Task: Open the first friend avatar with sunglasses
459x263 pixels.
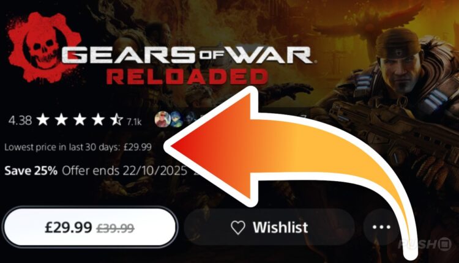Action: point(162,119)
